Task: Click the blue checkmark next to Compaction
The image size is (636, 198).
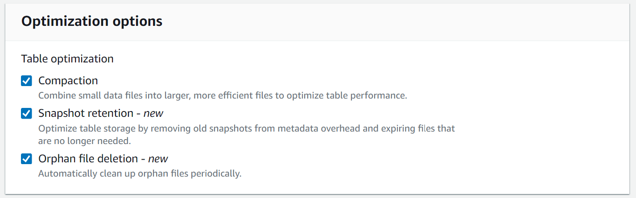Action: 27,81
